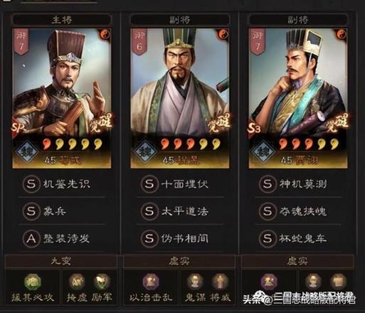
Task: Select the 以治击乱 war book icon
Action: coord(151,282)
